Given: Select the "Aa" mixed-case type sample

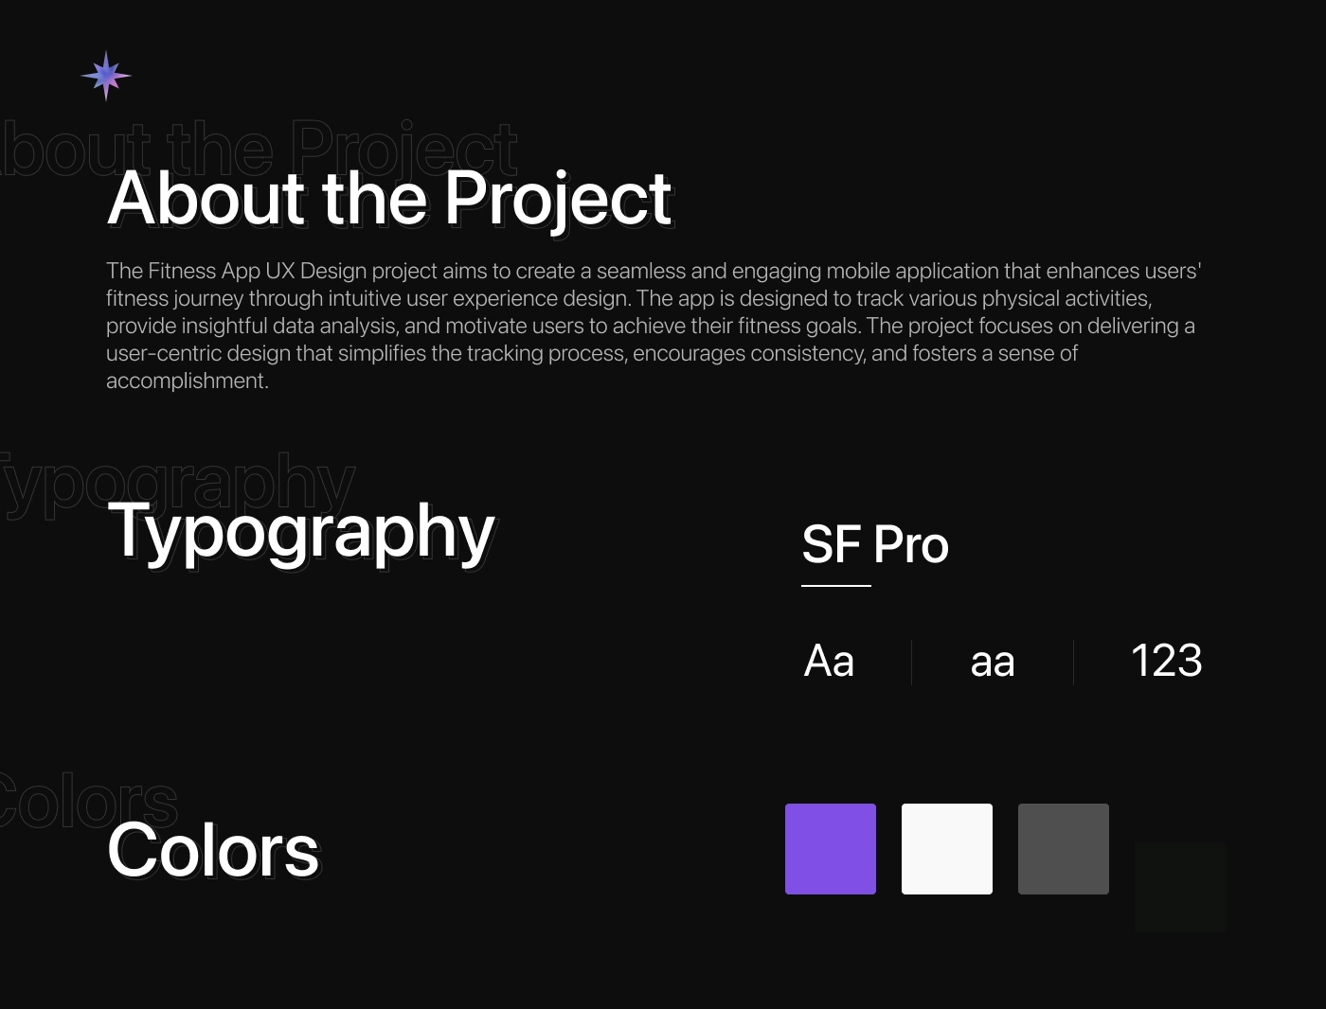Looking at the screenshot, I should tap(829, 661).
